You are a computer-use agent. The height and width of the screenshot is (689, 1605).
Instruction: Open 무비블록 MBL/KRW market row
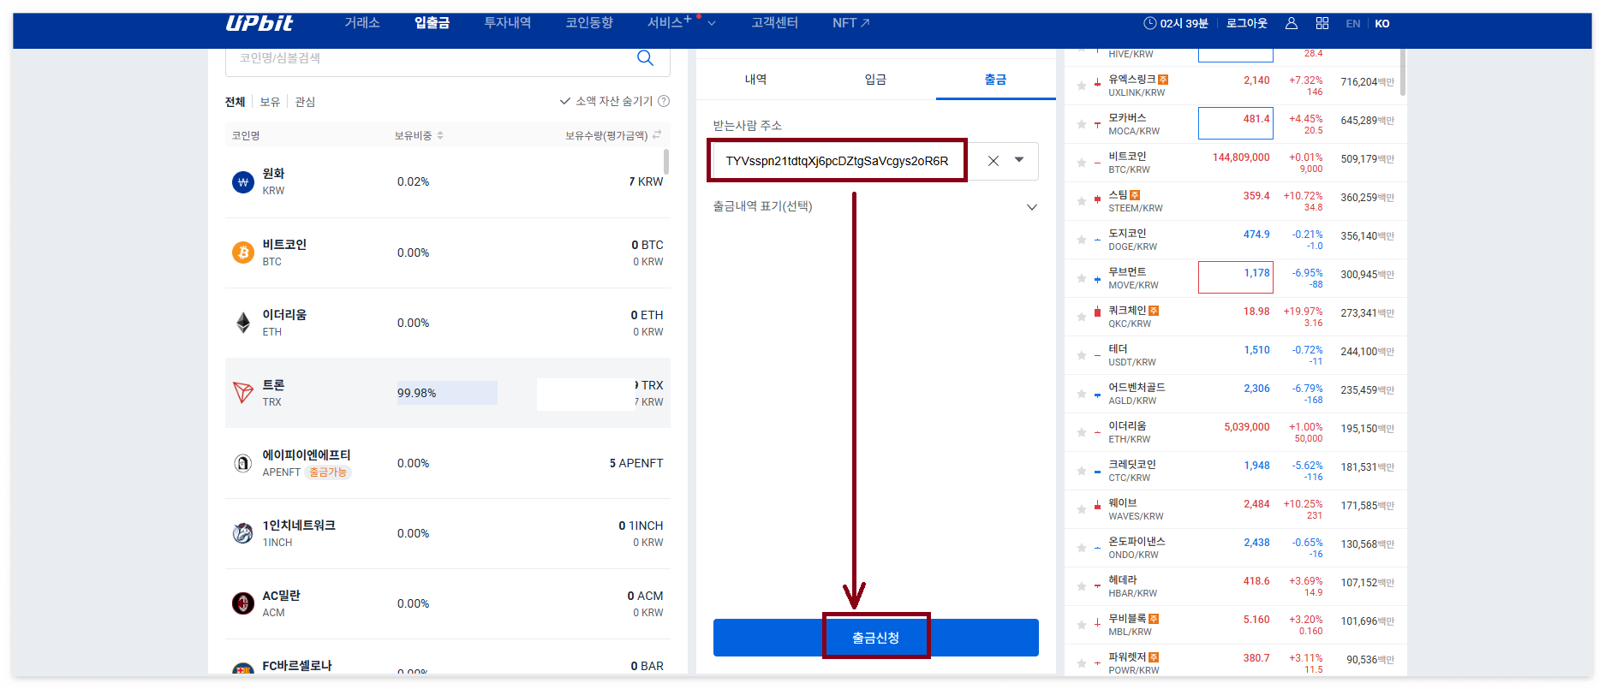tap(1236, 625)
